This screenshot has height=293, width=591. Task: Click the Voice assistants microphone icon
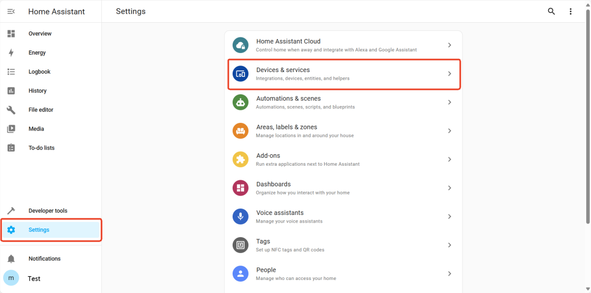(x=241, y=217)
